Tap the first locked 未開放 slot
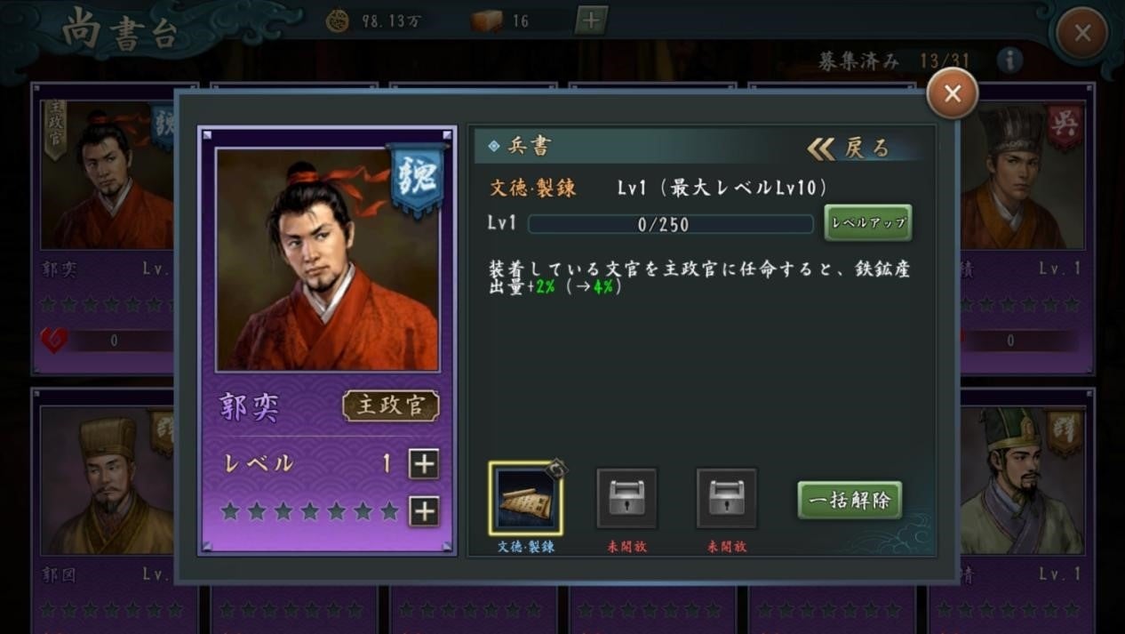The height and width of the screenshot is (634, 1125). pos(626,499)
